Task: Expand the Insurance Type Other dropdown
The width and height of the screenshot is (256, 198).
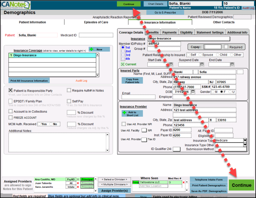Action: pyautogui.click(x=245, y=145)
